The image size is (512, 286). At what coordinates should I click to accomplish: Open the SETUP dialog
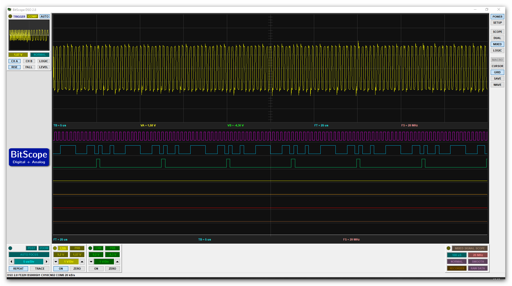click(497, 23)
